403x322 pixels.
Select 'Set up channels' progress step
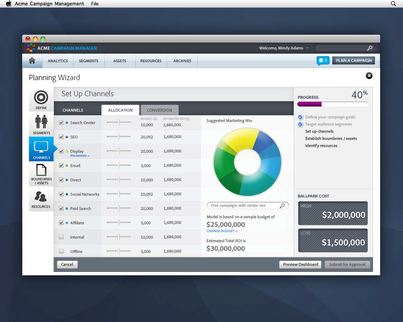tap(319, 131)
